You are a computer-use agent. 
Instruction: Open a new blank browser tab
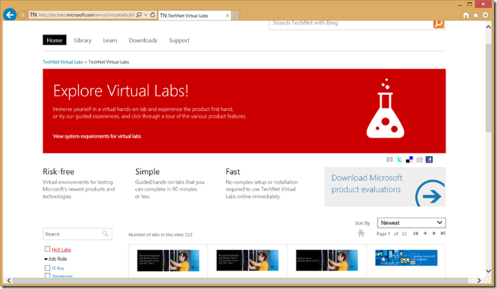pos(236,15)
